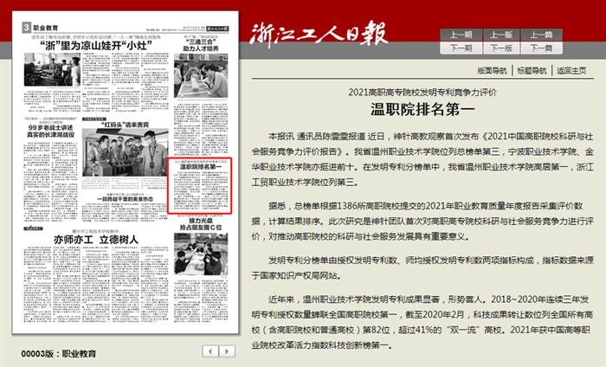Go back via 返回主页 link
Screen dimensions: 606x367
[571, 71]
